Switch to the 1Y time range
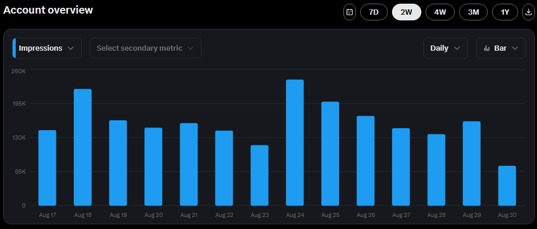The image size is (537, 229). (505, 13)
